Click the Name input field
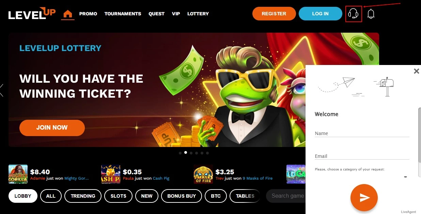The height and width of the screenshot is (214, 421). [362, 133]
